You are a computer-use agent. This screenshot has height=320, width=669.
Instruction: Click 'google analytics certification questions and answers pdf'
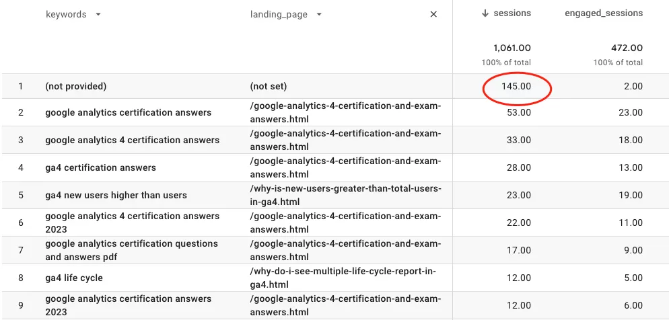pos(131,250)
